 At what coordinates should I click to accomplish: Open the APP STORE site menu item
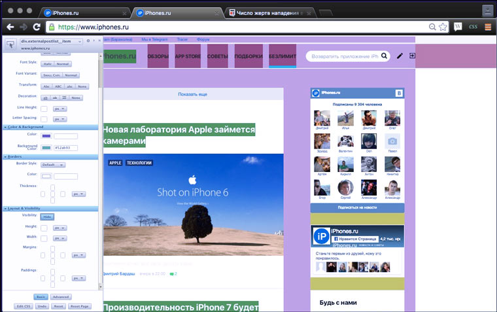click(188, 56)
